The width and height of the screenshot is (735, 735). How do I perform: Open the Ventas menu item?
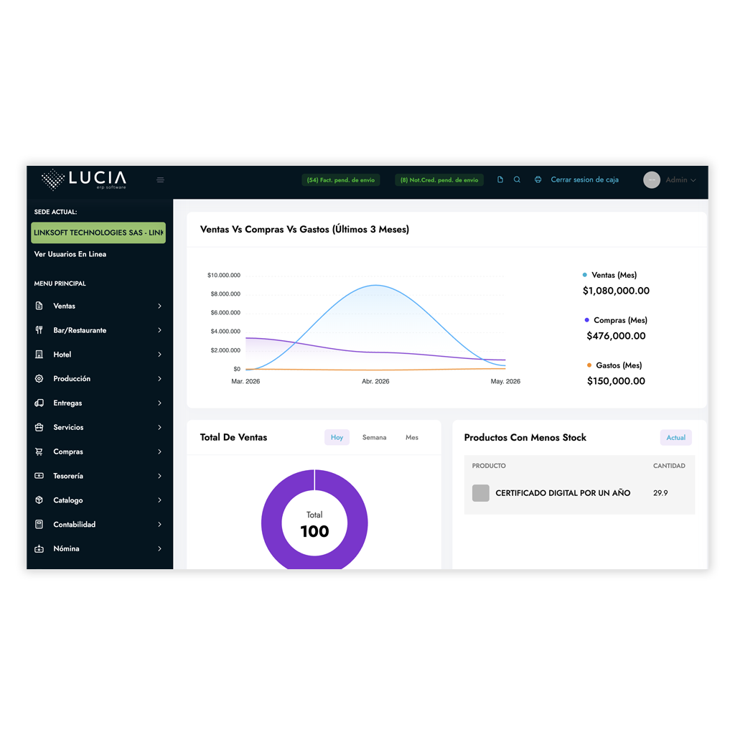tap(99, 306)
